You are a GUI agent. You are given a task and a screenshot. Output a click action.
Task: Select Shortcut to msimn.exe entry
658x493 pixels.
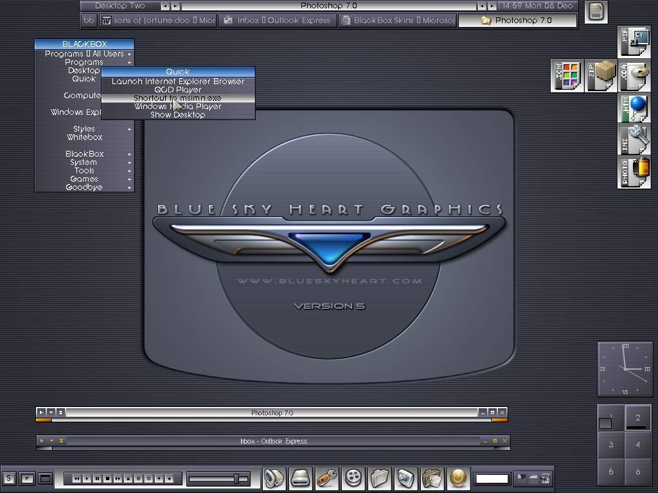(x=178, y=98)
